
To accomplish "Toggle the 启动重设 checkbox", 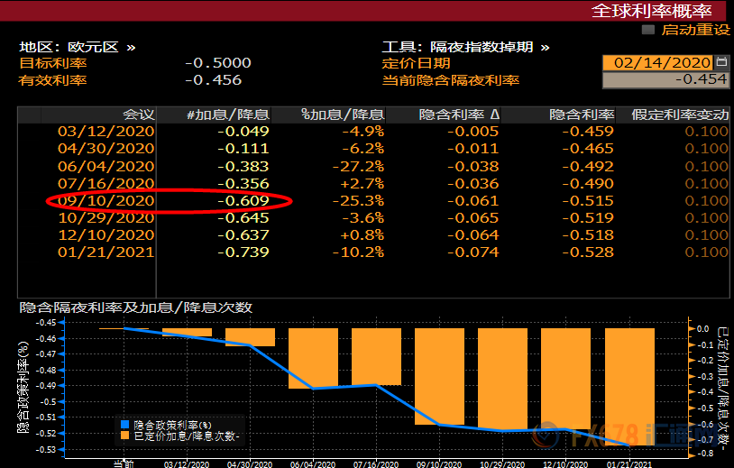I will 647,30.
